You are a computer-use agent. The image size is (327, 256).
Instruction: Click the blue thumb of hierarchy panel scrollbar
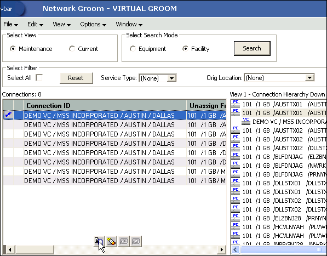pos(284,249)
